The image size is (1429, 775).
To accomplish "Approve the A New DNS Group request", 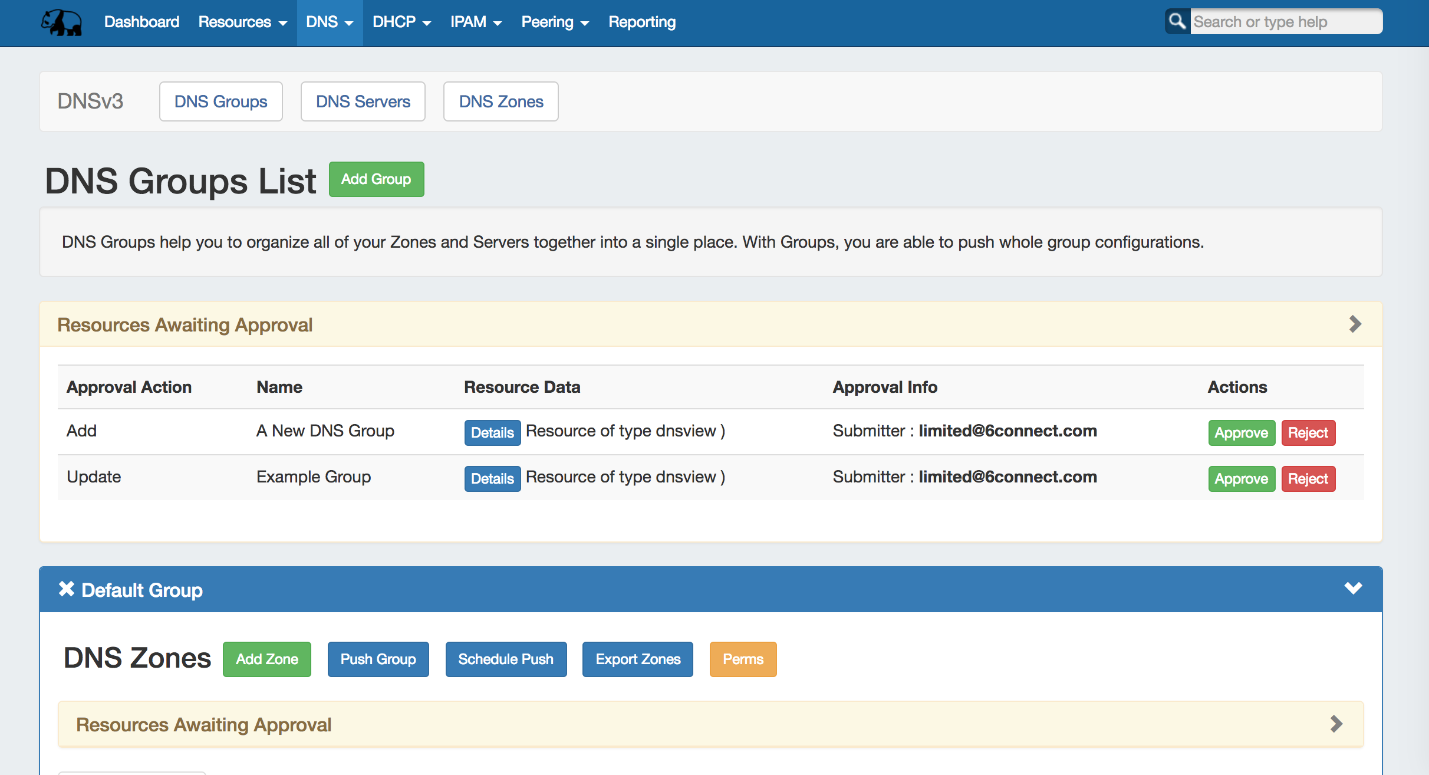I will pyautogui.click(x=1241, y=433).
